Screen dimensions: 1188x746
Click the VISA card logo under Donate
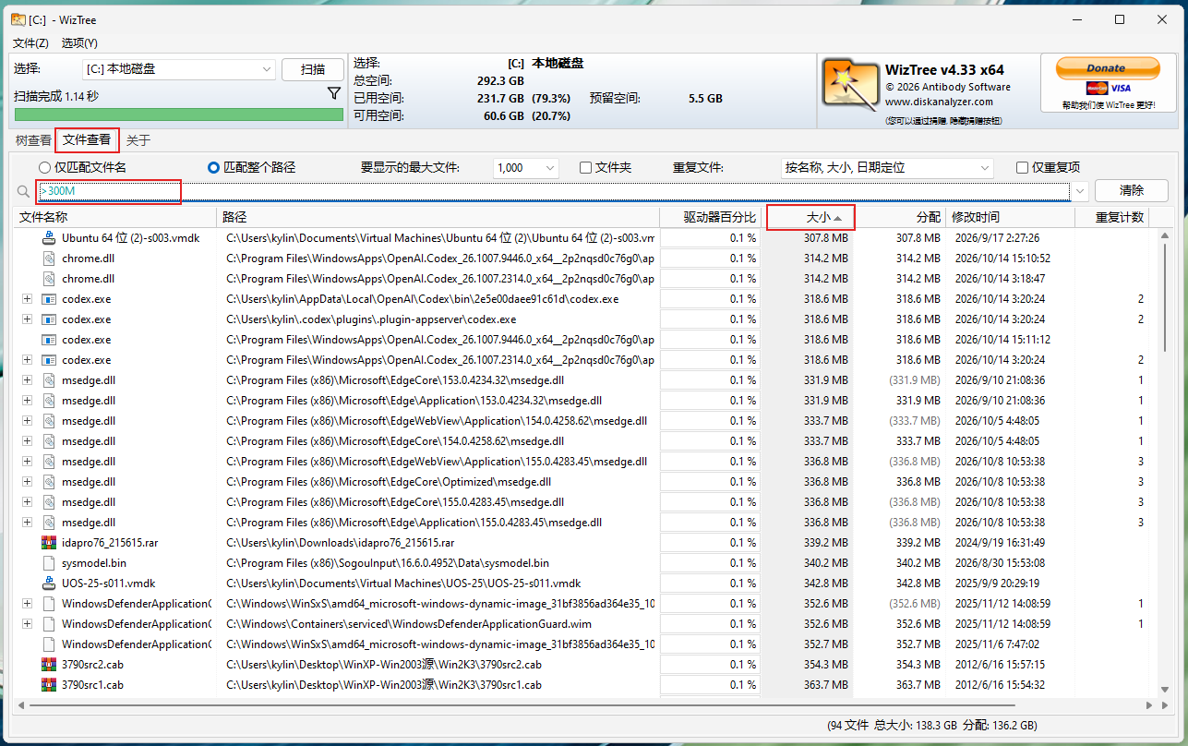(x=1121, y=89)
